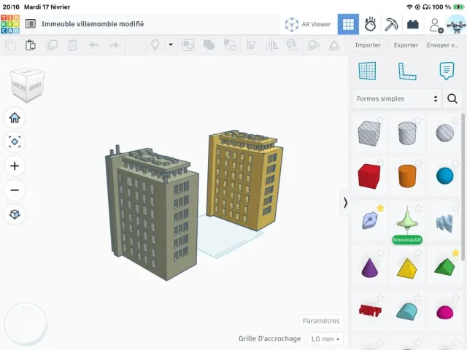The height and width of the screenshot is (350, 467).
Task: Pick the yellow pyramid shape
Action: (x=407, y=268)
